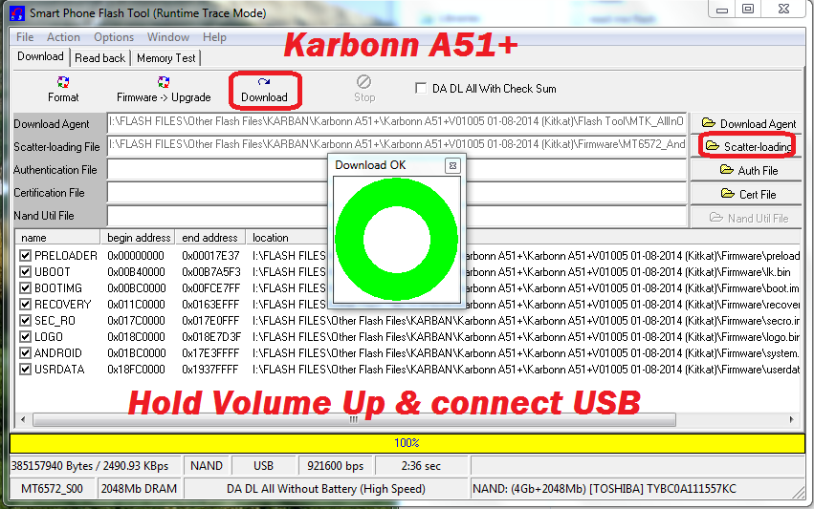Sort by the begin address column header
The width and height of the screenshot is (814, 509).
coord(138,238)
